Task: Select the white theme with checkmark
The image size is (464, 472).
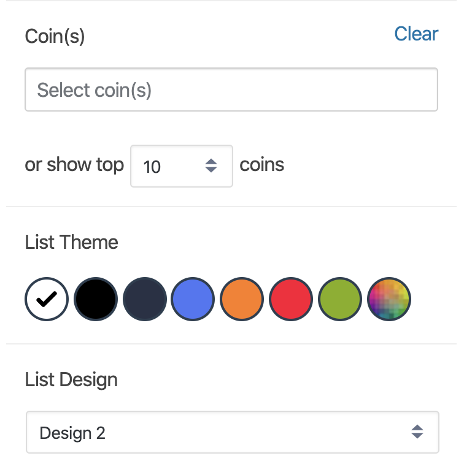Action: [x=47, y=299]
